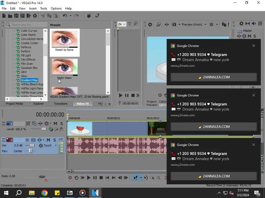Mute video track 1
Viewport: 265px width, 198px height.
point(55,123)
